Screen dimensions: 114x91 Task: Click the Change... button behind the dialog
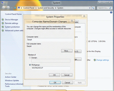pos(78,59)
